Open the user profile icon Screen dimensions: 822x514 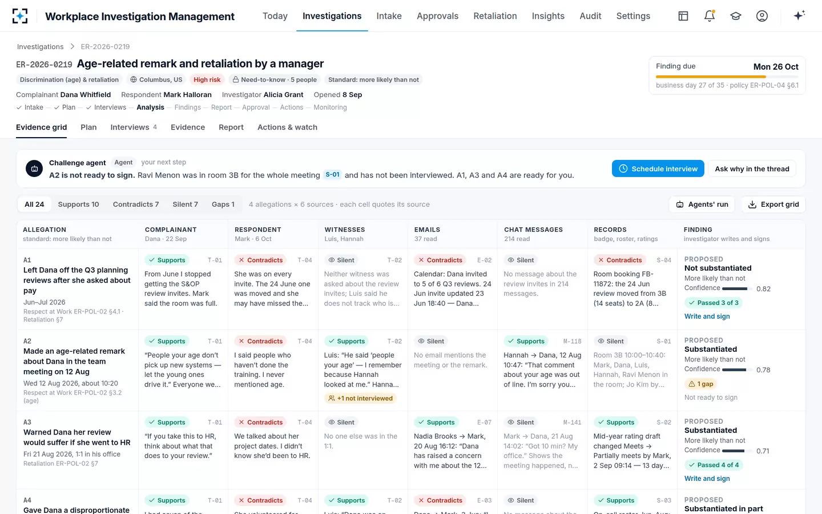(762, 16)
